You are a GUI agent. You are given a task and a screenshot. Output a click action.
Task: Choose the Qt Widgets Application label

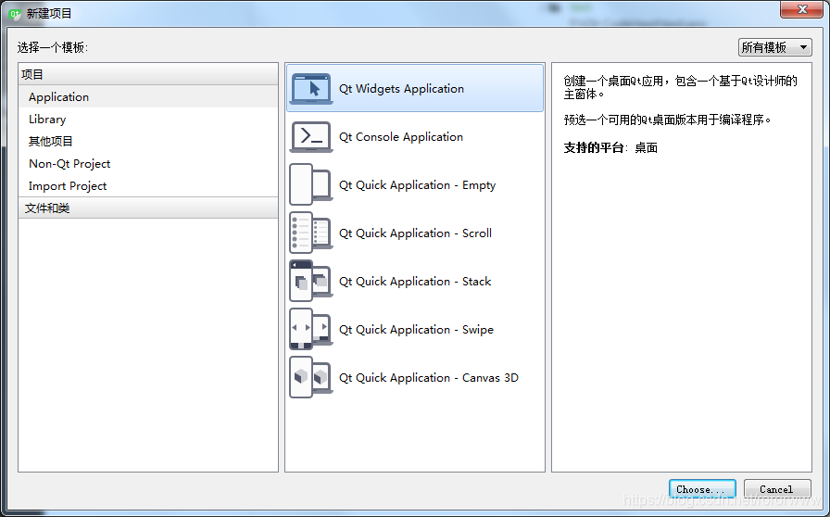pos(401,89)
